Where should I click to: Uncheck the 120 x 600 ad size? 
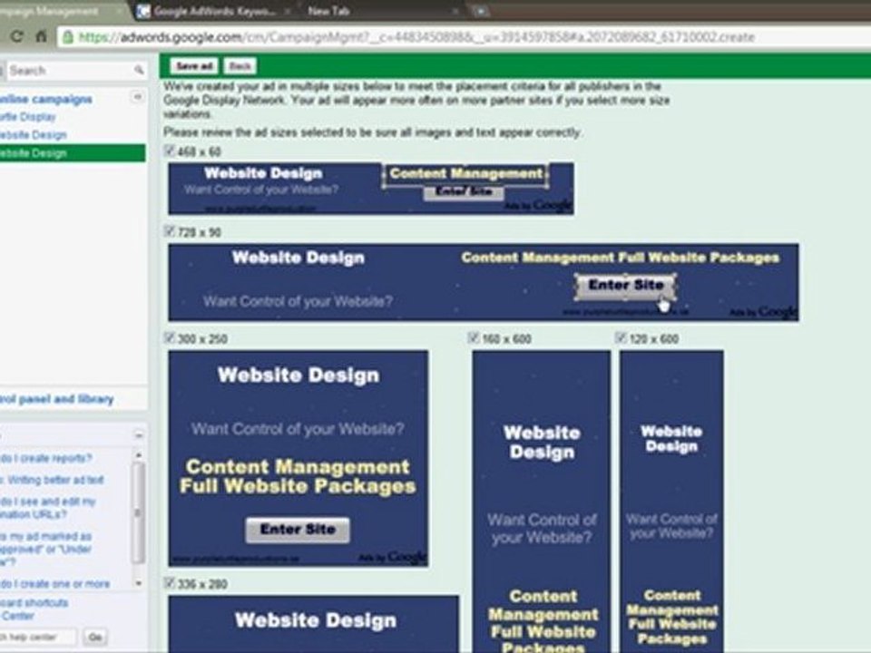tap(621, 337)
